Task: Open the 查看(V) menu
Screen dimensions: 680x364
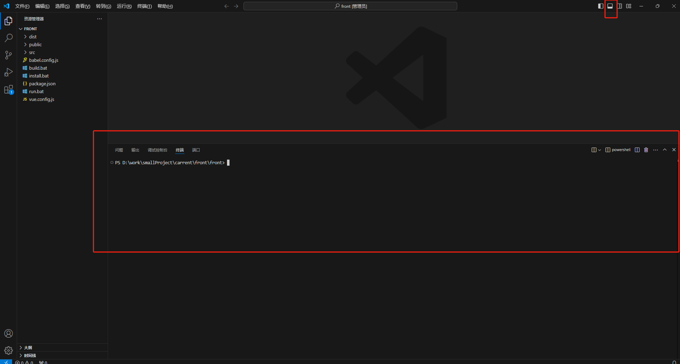Action: pyautogui.click(x=83, y=6)
